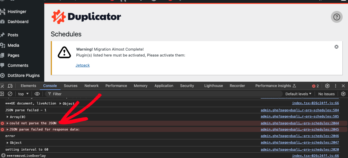Open index.tsx link beside removeLiveOverlay
The width and height of the screenshot is (348, 158).
[x=315, y=156]
